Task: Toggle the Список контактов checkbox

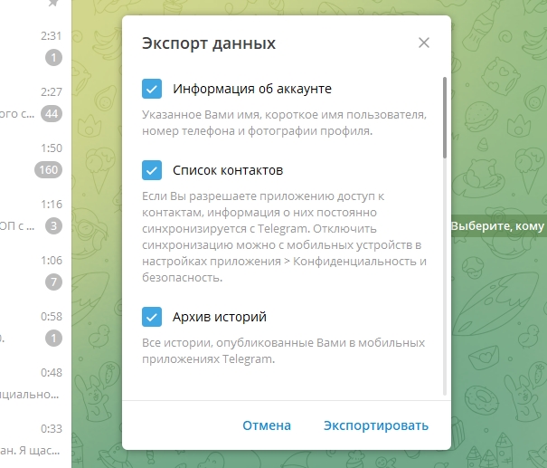Action: point(152,169)
